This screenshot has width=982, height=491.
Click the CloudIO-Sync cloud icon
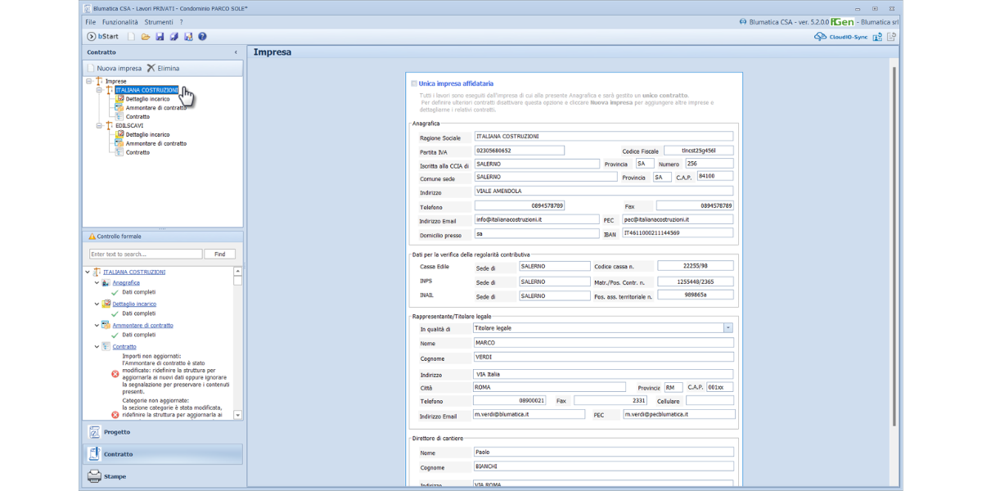click(x=820, y=37)
